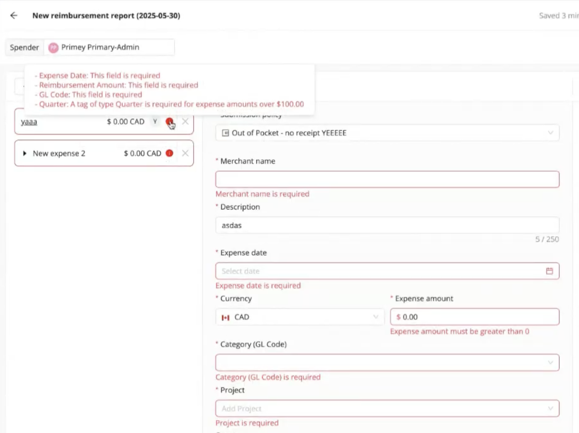This screenshot has width=579, height=433.
Task: Click the Primey Primary-Admin avatar icon
Action: (53, 47)
